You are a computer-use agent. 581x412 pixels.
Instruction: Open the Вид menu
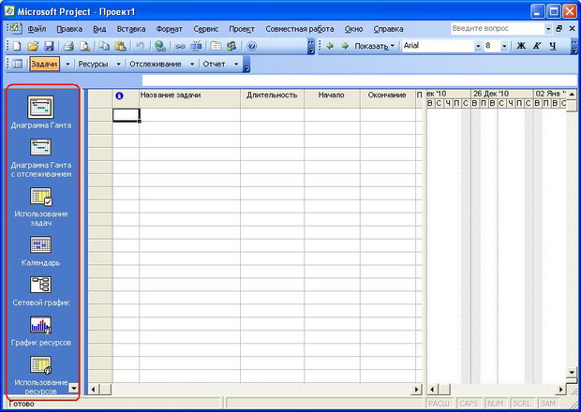[99, 29]
